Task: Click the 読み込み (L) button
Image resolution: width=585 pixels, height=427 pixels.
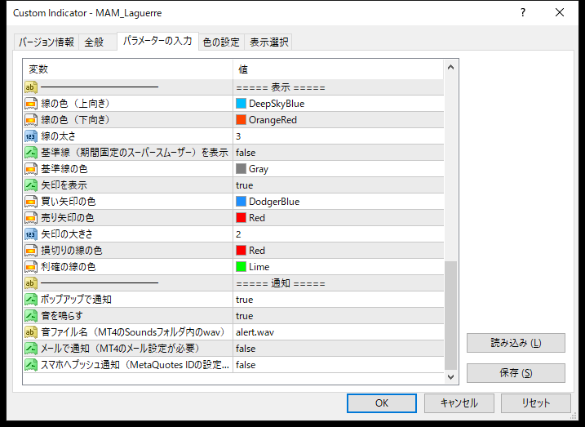Action: pyautogui.click(x=516, y=343)
